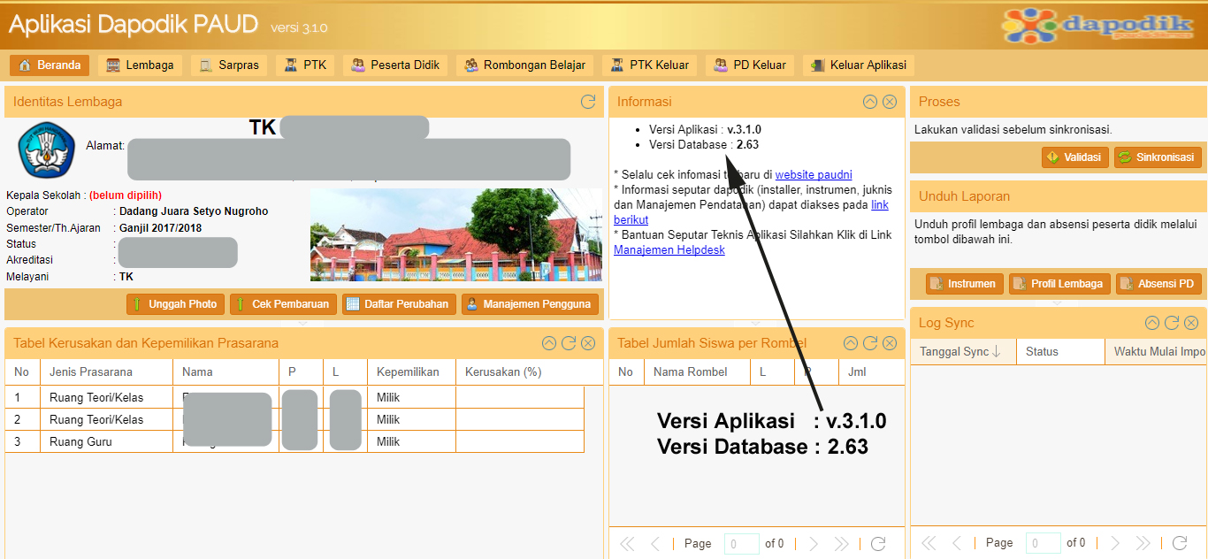Close Tabel Kerusakan Prasarana panel

tap(588, 343)
